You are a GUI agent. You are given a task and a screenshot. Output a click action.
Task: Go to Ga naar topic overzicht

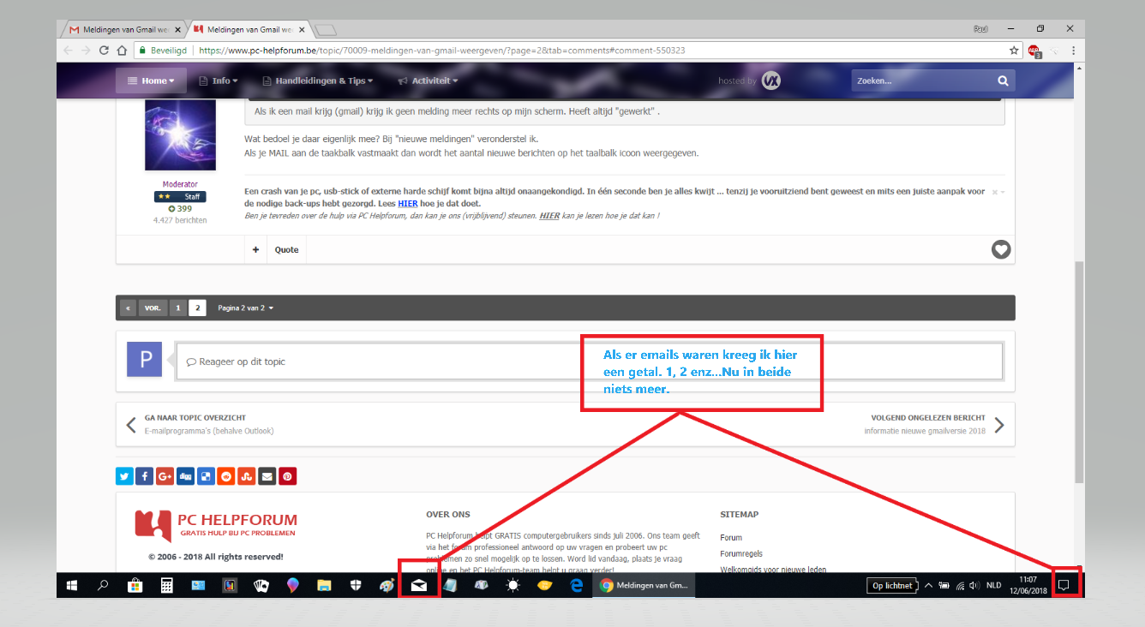coord(195,418)
